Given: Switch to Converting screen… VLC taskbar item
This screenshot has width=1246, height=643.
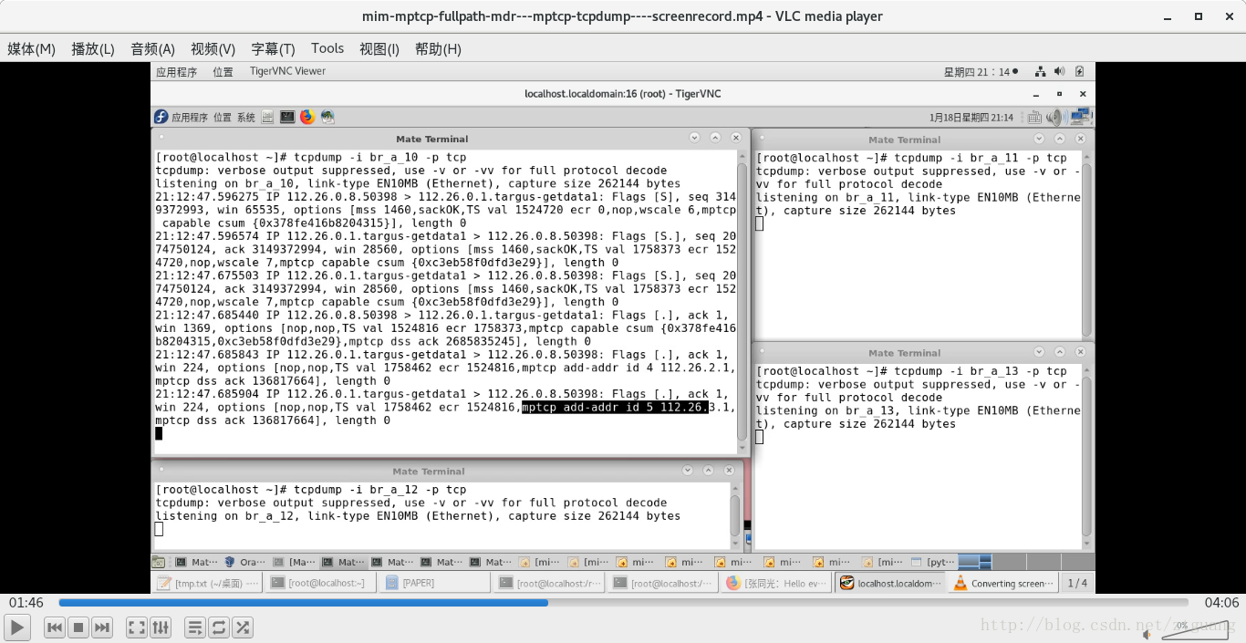Looking at the screenshot, I should 1003,583.
